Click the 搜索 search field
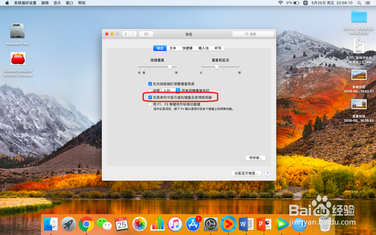376x235 pixels. pos(253,34)
